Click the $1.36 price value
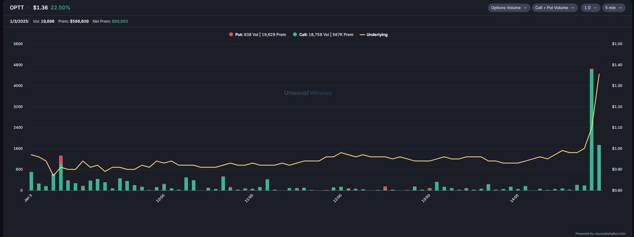 [x=40, y=8]
